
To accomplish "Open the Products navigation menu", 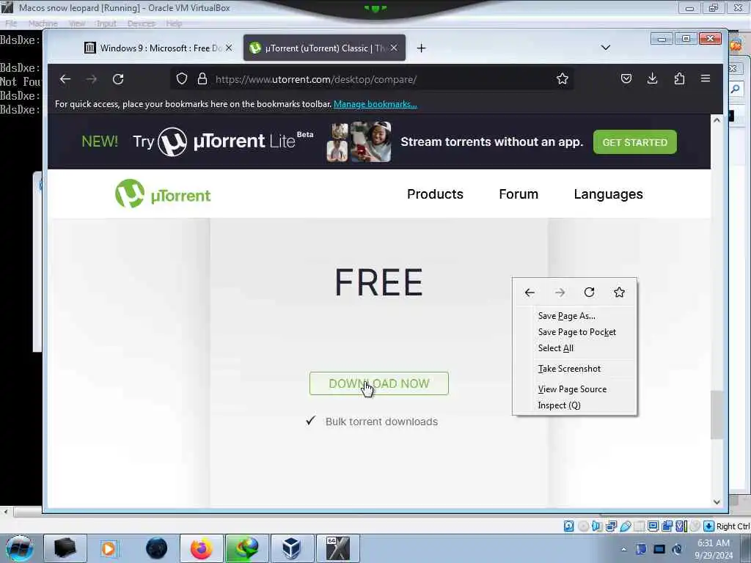I will [435, 194].
